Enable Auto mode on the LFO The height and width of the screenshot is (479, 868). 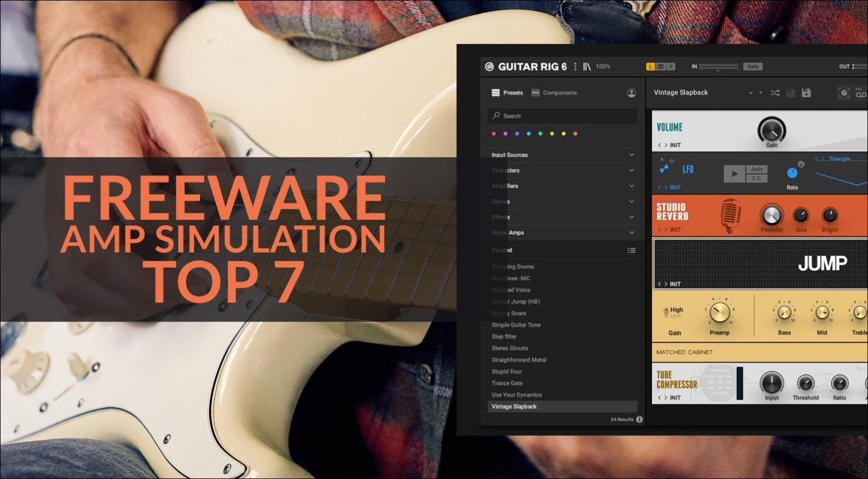coord(757,169)
